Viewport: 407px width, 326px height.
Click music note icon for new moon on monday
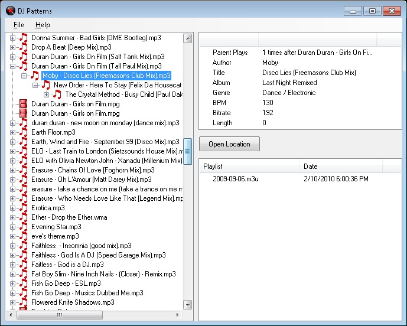click(24, 123)
